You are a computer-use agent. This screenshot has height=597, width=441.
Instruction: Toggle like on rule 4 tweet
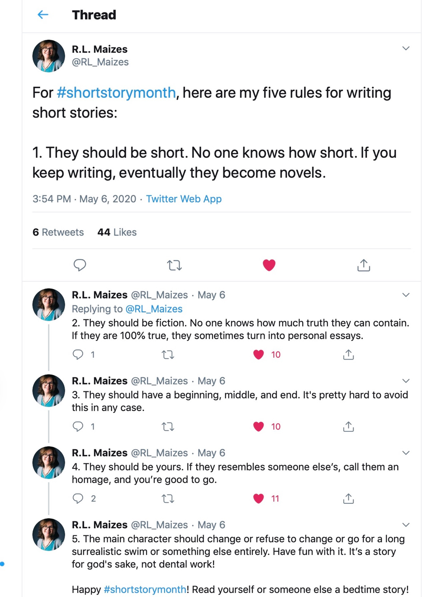click(x=258, y=498)
